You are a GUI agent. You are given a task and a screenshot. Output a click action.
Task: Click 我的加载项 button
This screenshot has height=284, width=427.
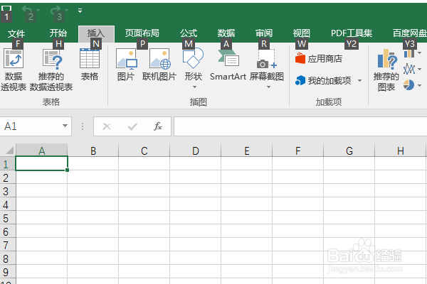point(323,80)
